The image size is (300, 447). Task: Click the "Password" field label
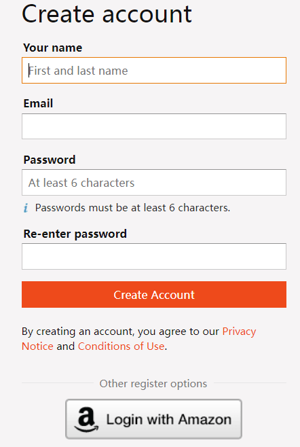(x=50, y=160)
